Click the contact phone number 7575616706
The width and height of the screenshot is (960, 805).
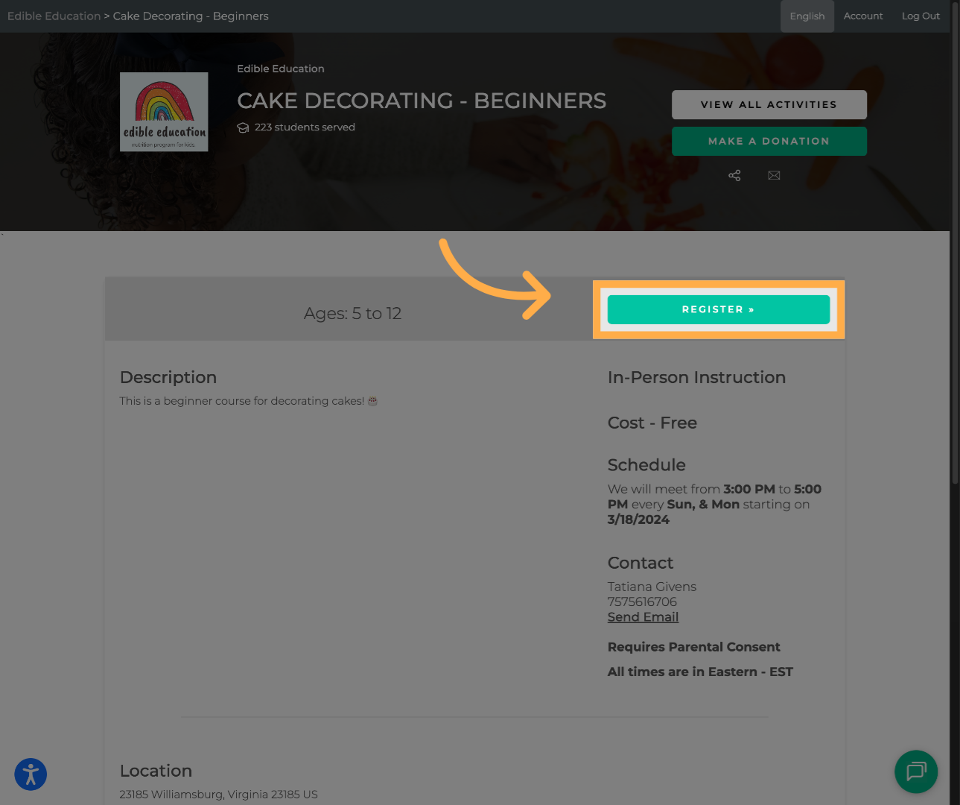point(642,602)
